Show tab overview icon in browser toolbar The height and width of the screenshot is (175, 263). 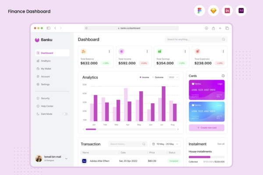[x=227, y=28]
